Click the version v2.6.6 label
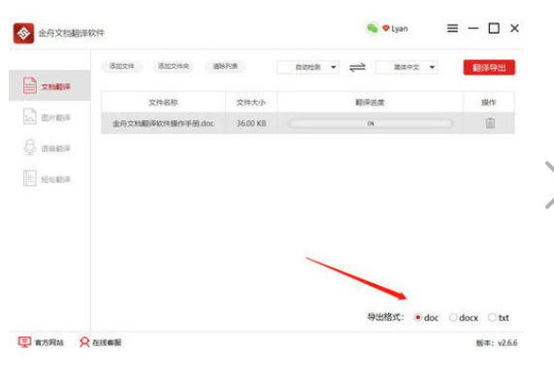This screenshot has height=375, width=554. pos(497,343)
